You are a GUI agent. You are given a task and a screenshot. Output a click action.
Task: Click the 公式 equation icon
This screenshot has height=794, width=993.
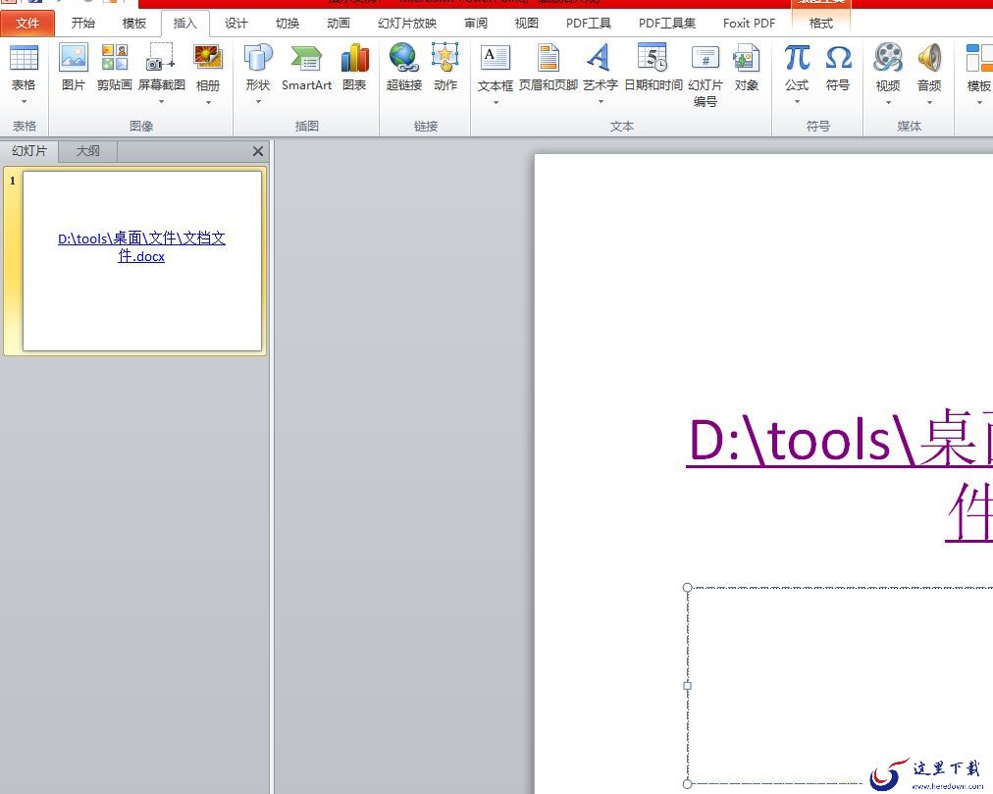[797, 58]
